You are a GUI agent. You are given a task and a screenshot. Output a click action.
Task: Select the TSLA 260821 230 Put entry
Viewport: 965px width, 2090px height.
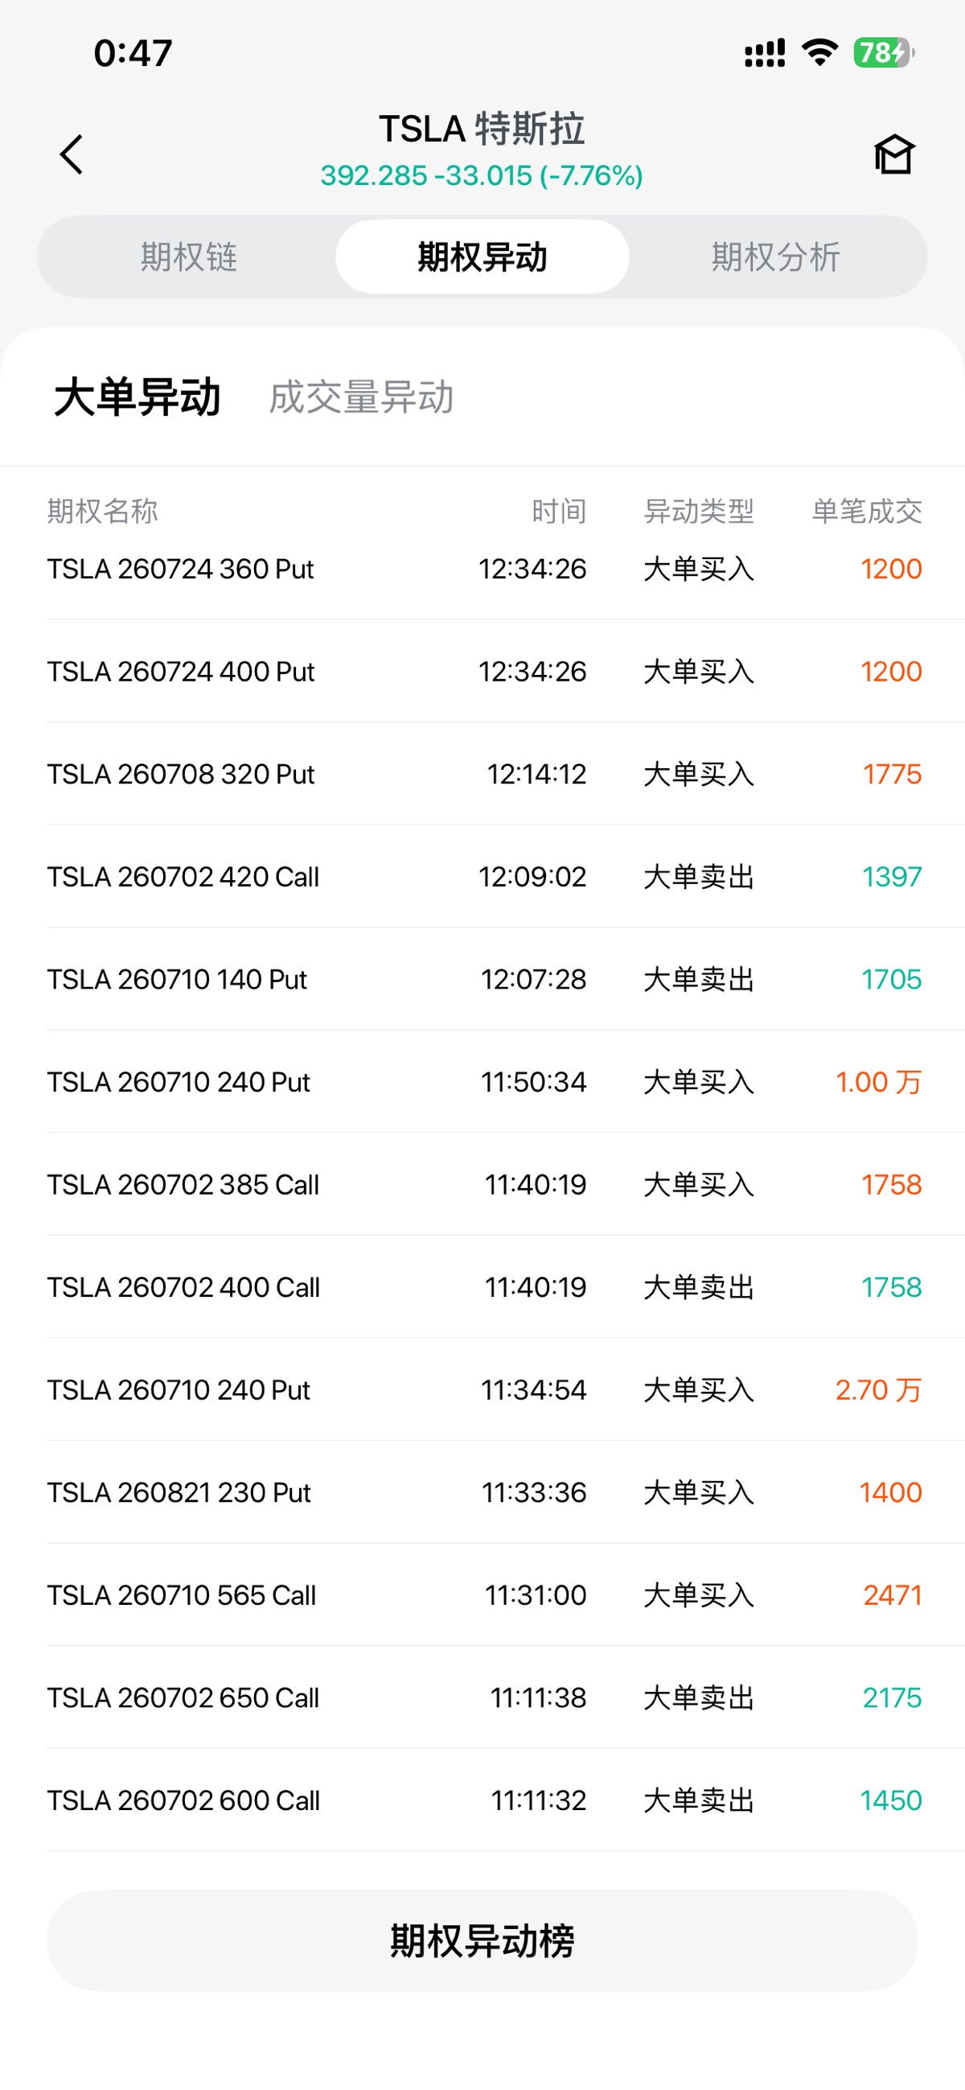coord(484,1492)
